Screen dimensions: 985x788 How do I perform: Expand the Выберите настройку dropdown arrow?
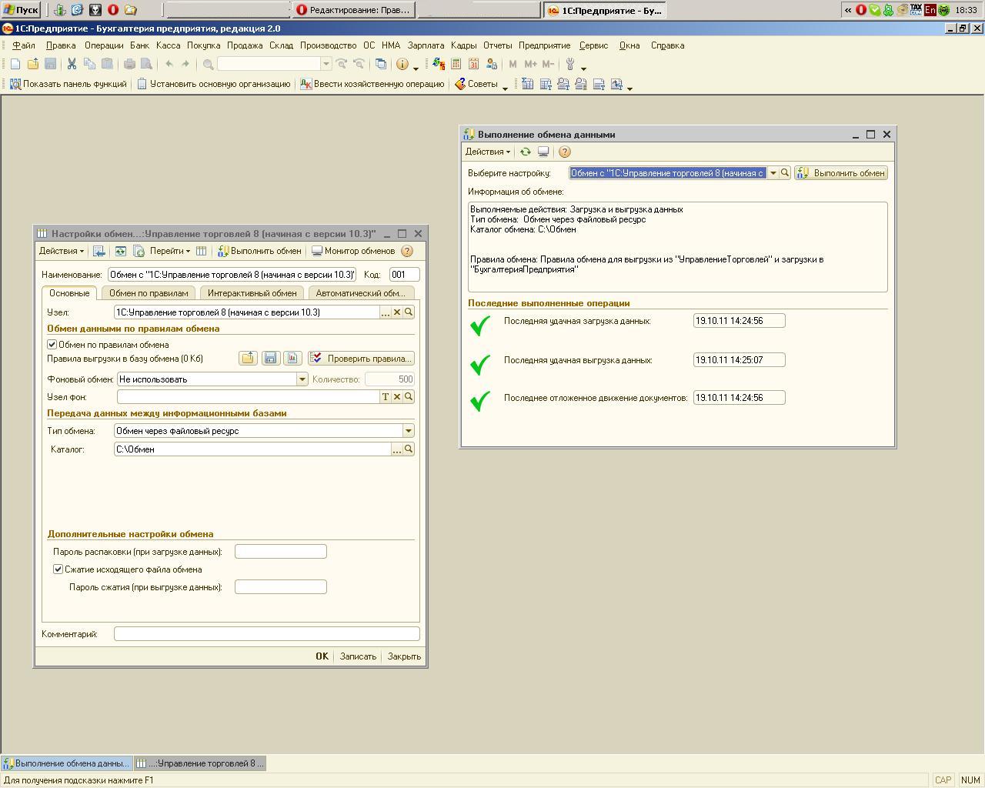click(x=773, y=173)
